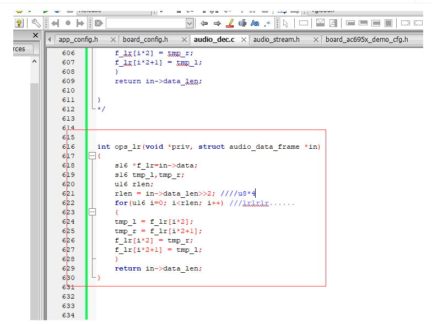This screenshot has width=432, height=324.
Task: Click the empty rectangle widget icon
Action: pos(303,23)
